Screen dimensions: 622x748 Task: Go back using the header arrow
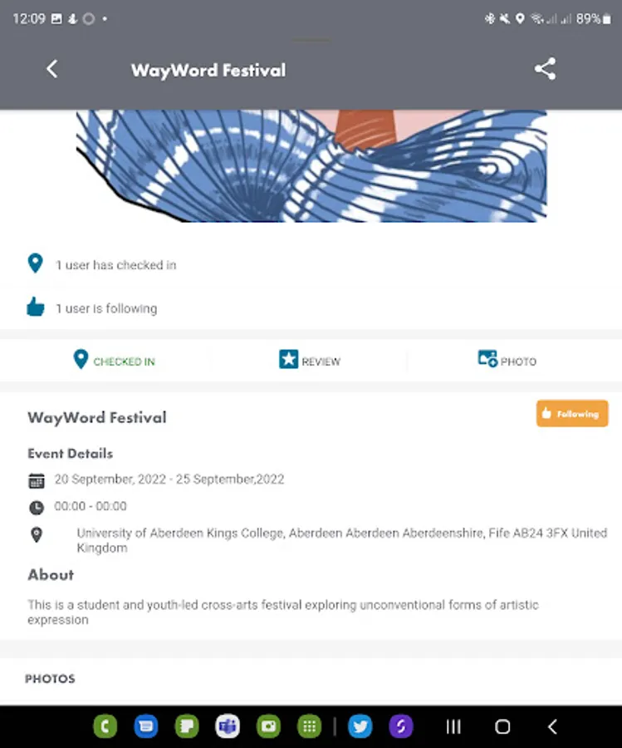click(x=52, y=69)
